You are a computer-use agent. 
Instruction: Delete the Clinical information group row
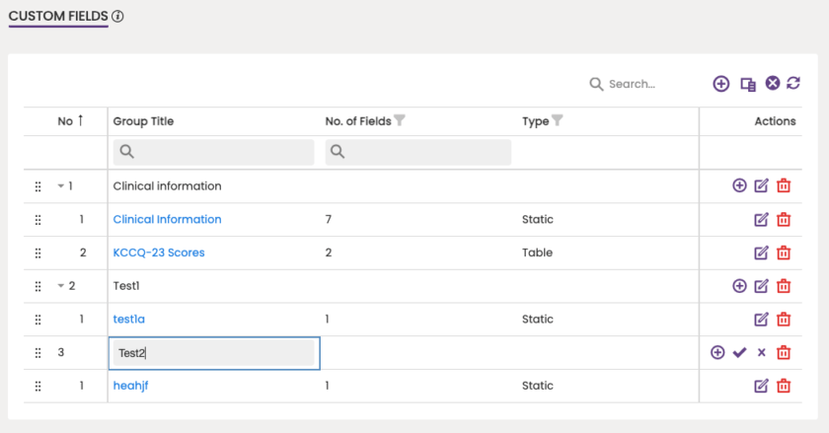click(783, 185)
